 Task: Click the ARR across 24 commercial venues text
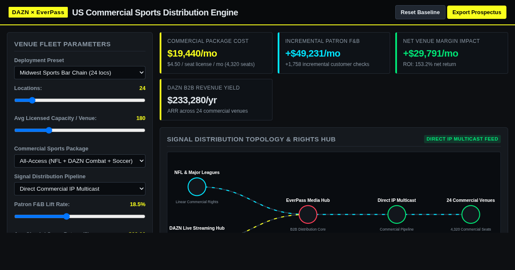click(208, 111)
